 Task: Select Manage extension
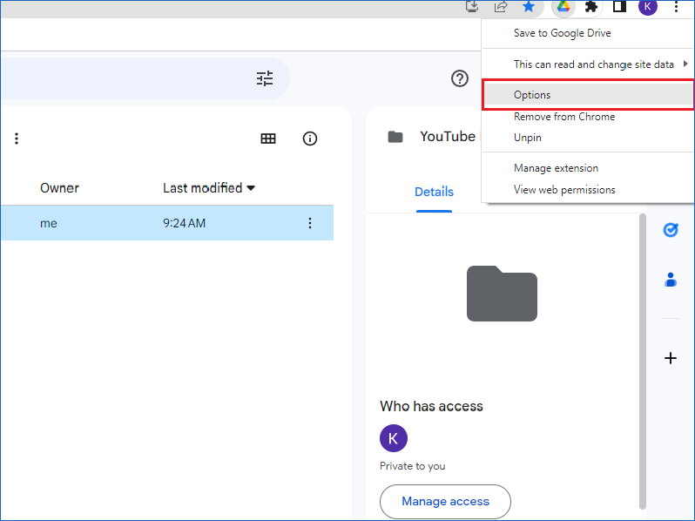(587, 168)
